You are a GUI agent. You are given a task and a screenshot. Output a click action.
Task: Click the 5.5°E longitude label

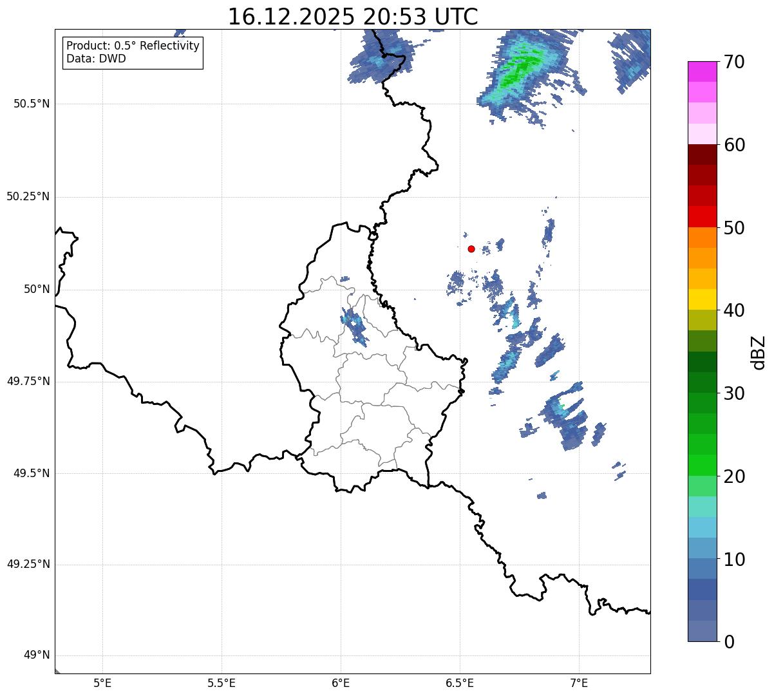click(x=222, y=683)
